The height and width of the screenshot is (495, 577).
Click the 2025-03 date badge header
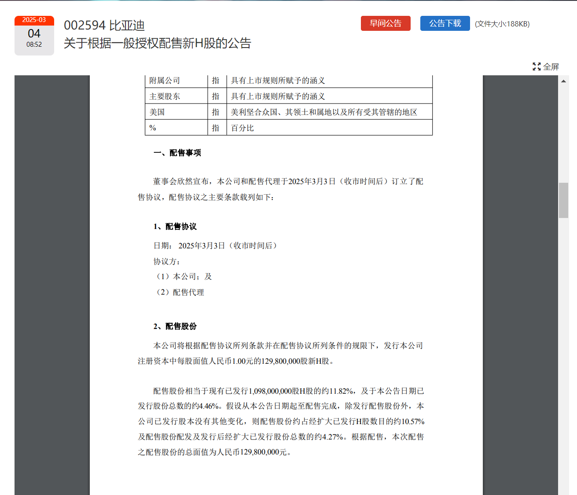pos(34,20)
